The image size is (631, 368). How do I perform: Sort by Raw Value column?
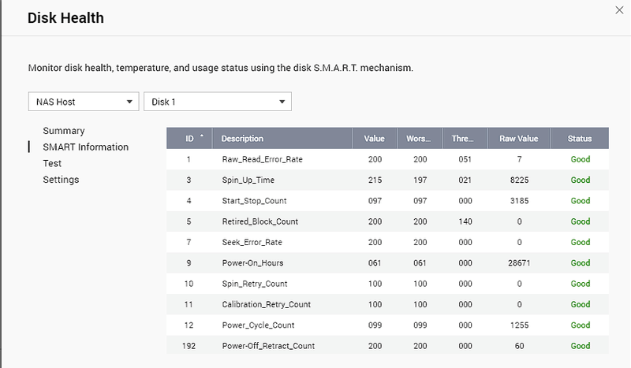[518, 139]
